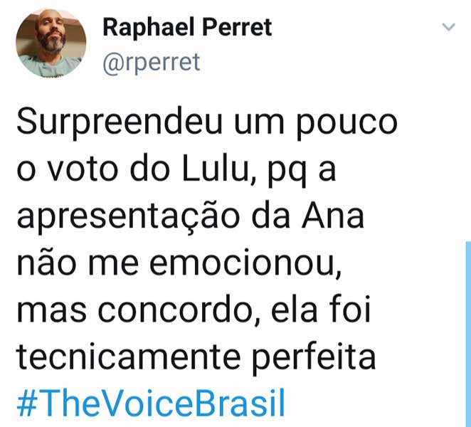Open the @rperret handle link
This screenshot has height=427, width=471.
pos(152,63)
